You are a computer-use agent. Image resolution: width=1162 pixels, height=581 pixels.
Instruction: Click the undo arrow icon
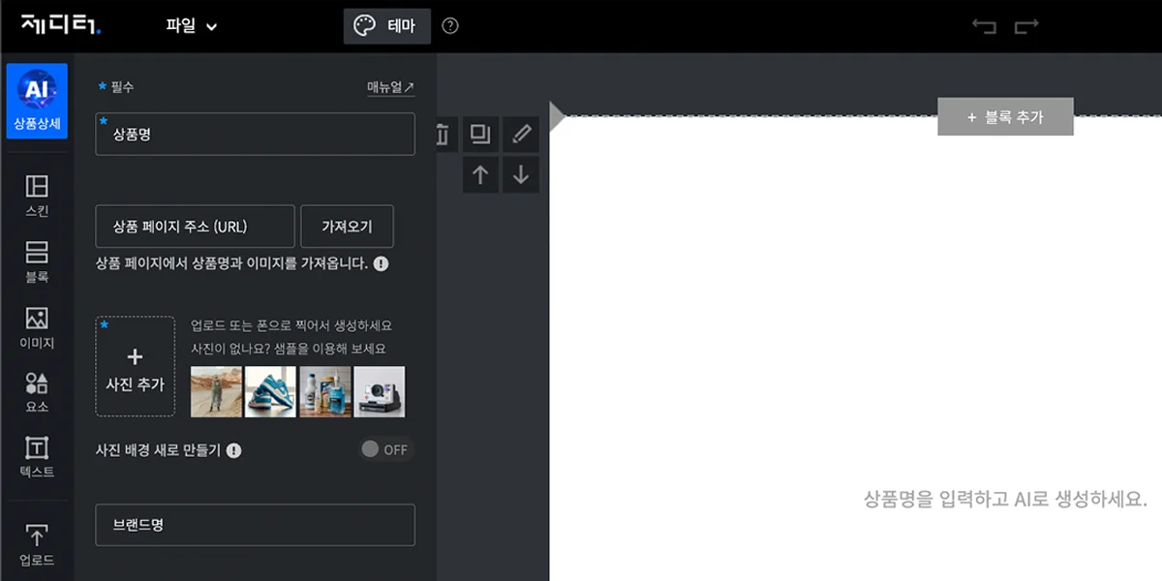[x=985, y=28]
